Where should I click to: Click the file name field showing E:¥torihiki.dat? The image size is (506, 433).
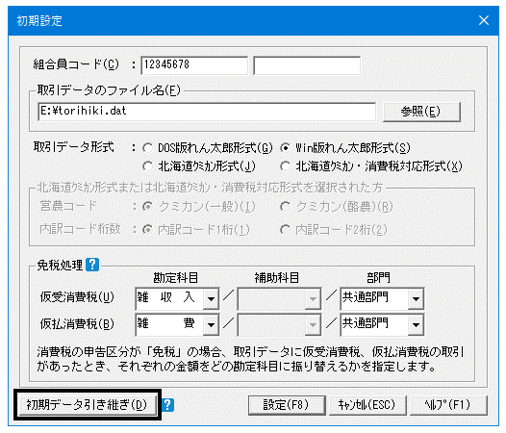point(207,112)
